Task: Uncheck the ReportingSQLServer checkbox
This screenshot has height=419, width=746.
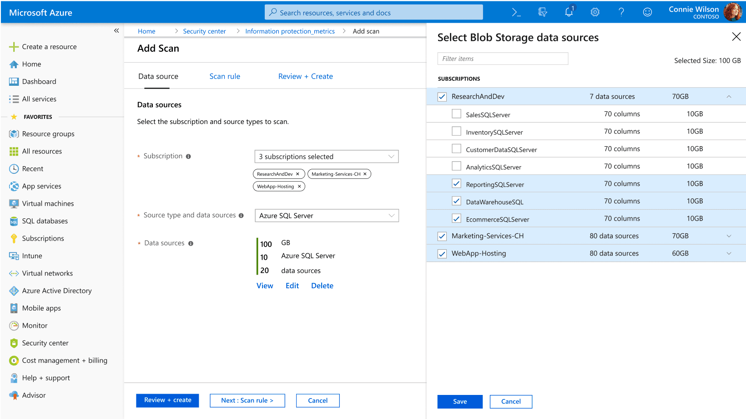Action: point(456,183)
